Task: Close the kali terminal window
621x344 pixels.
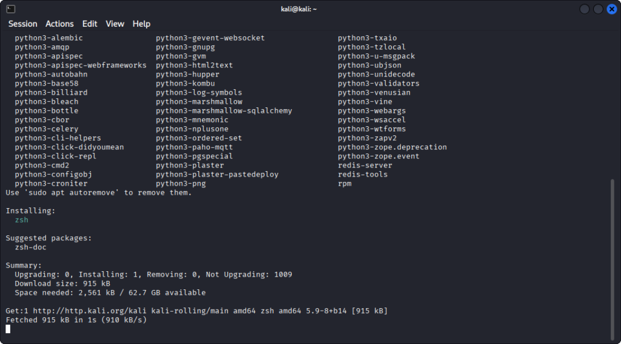Action: (611, 9)
